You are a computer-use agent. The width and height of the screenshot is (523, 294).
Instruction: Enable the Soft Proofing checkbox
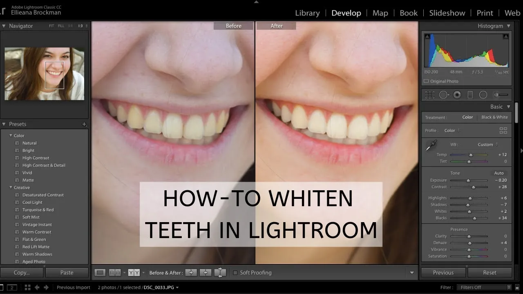click(x=235, y=273)
